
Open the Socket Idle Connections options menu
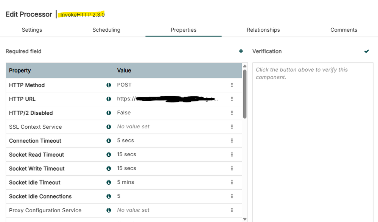[232, 196]
